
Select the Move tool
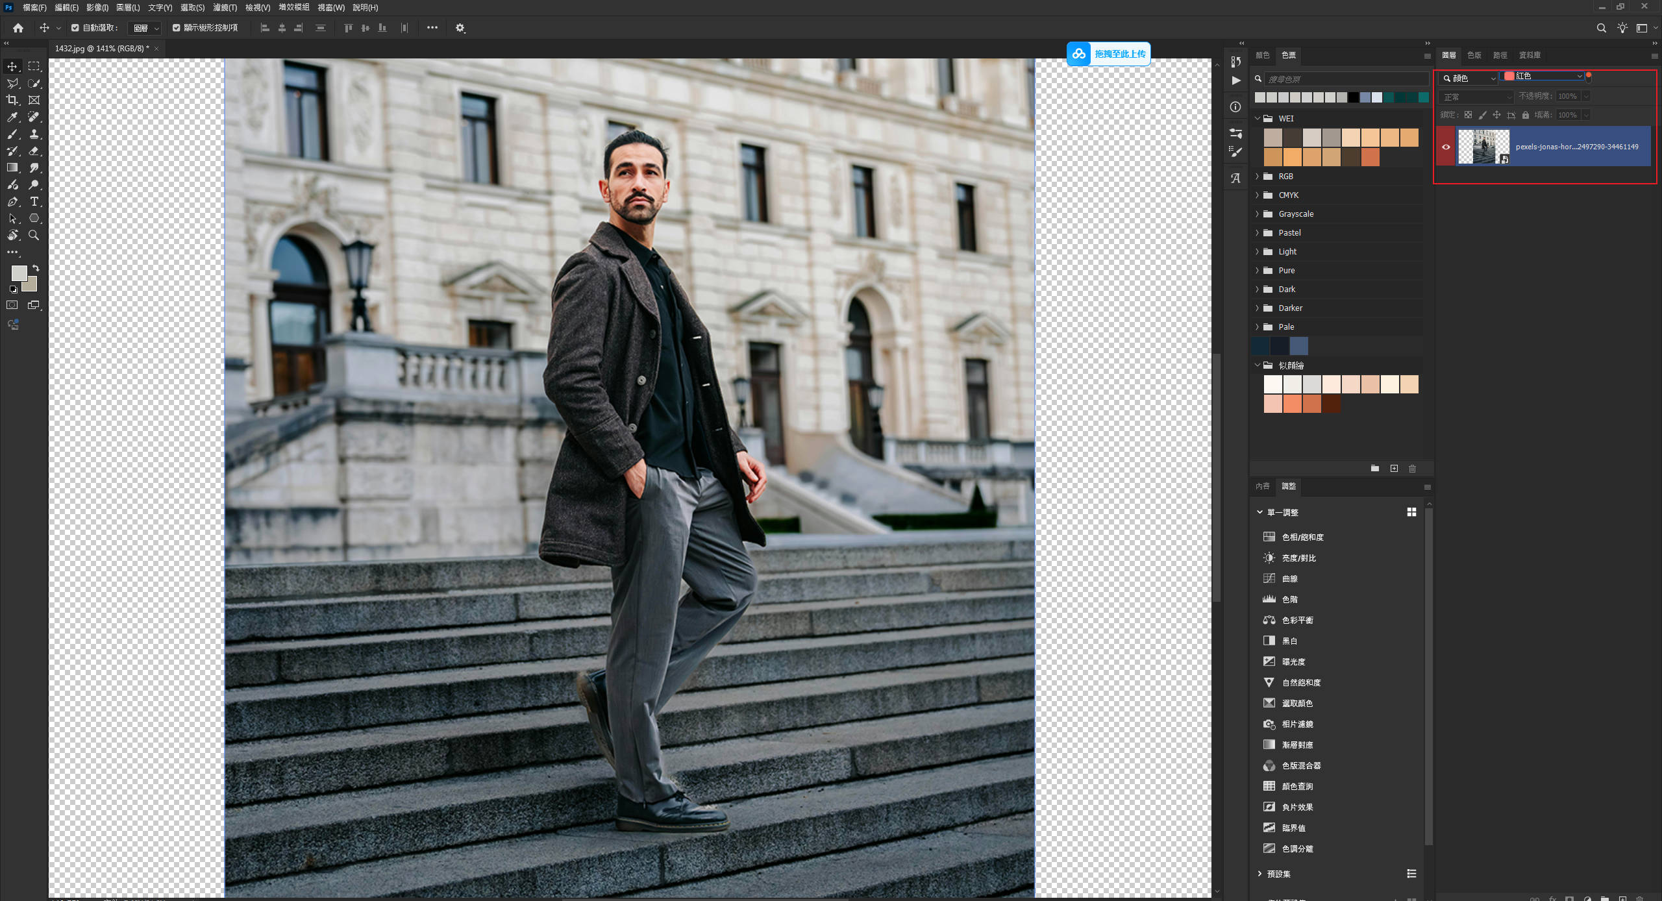(12, 66)
